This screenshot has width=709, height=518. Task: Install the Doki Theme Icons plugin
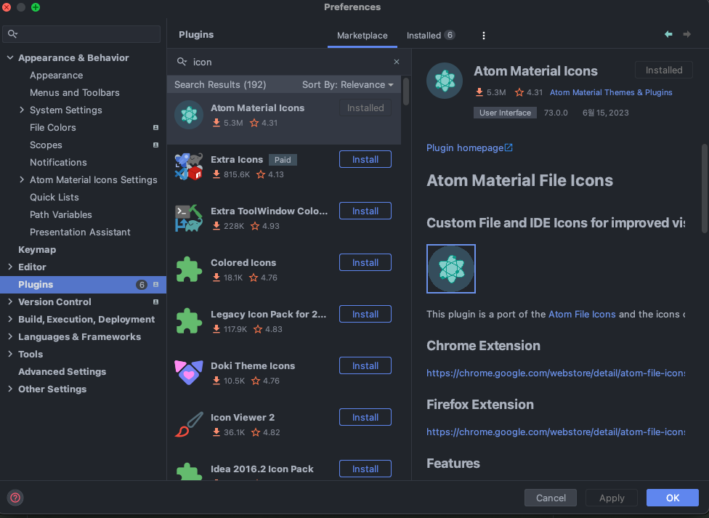(365, 365)
